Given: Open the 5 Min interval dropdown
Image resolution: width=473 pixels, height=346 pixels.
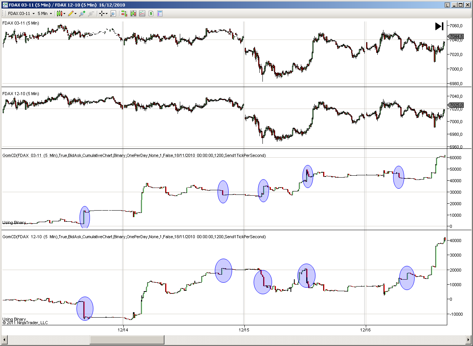Looking at the screenshot, I should point(45,13).
